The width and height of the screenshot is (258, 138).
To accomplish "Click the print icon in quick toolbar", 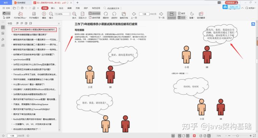I will coord(22,8).
